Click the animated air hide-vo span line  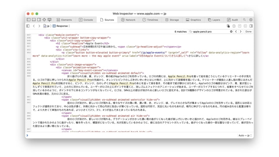105,116
